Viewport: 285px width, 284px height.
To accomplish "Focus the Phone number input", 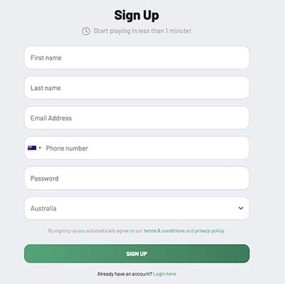I will [146, 148].
